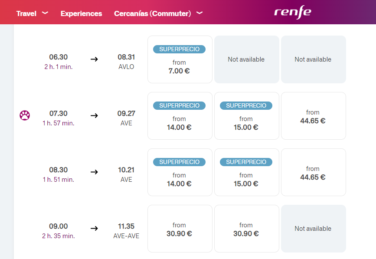Select the first 30.90 € fare for 09.00 train

click(180, 229)
